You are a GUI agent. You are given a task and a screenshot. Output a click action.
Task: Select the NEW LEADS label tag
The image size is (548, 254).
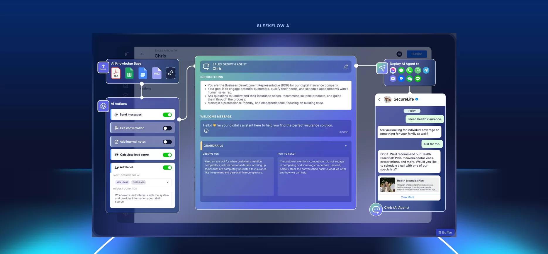click(122, 182)
